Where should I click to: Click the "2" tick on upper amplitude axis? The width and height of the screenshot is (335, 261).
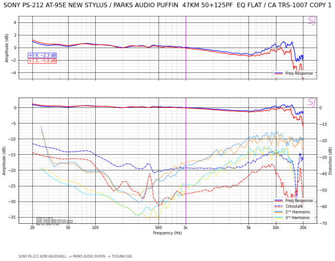[x=15, y=35]
